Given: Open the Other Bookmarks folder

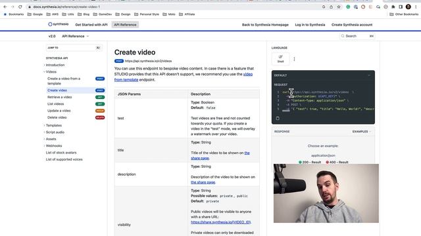Looking at the screenshot, I should click(404, 14).
